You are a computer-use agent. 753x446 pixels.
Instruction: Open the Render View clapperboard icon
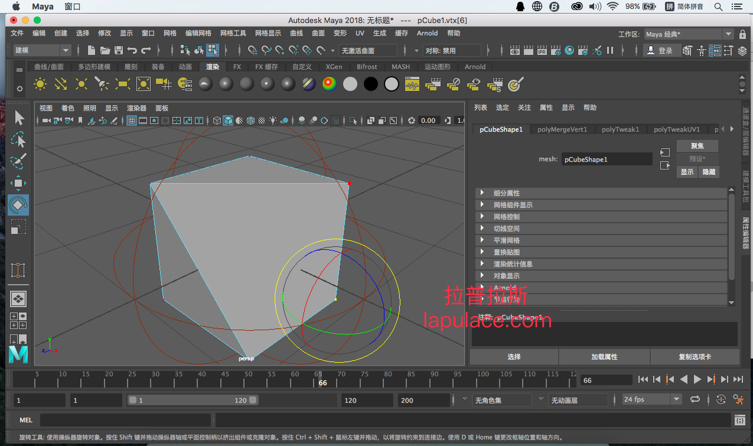[515, 50]
